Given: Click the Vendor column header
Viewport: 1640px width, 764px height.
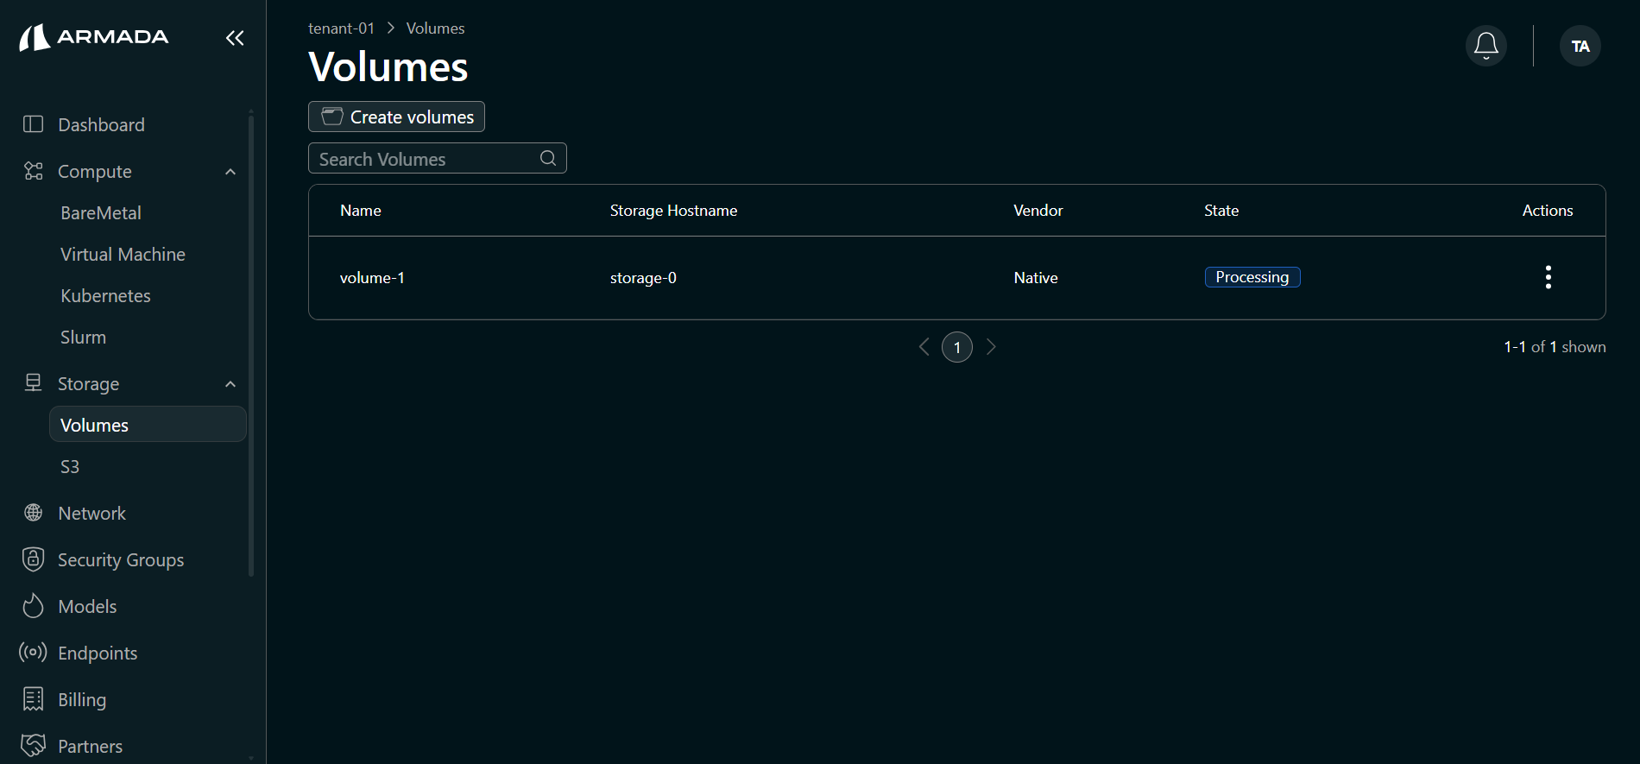Looking at the screenshot, I should [1038, 210].
